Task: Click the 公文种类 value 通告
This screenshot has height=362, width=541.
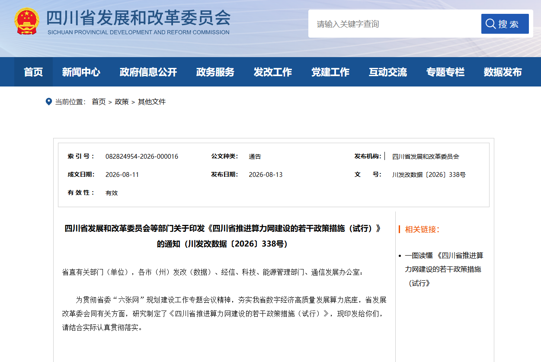Action: point(255,157)
